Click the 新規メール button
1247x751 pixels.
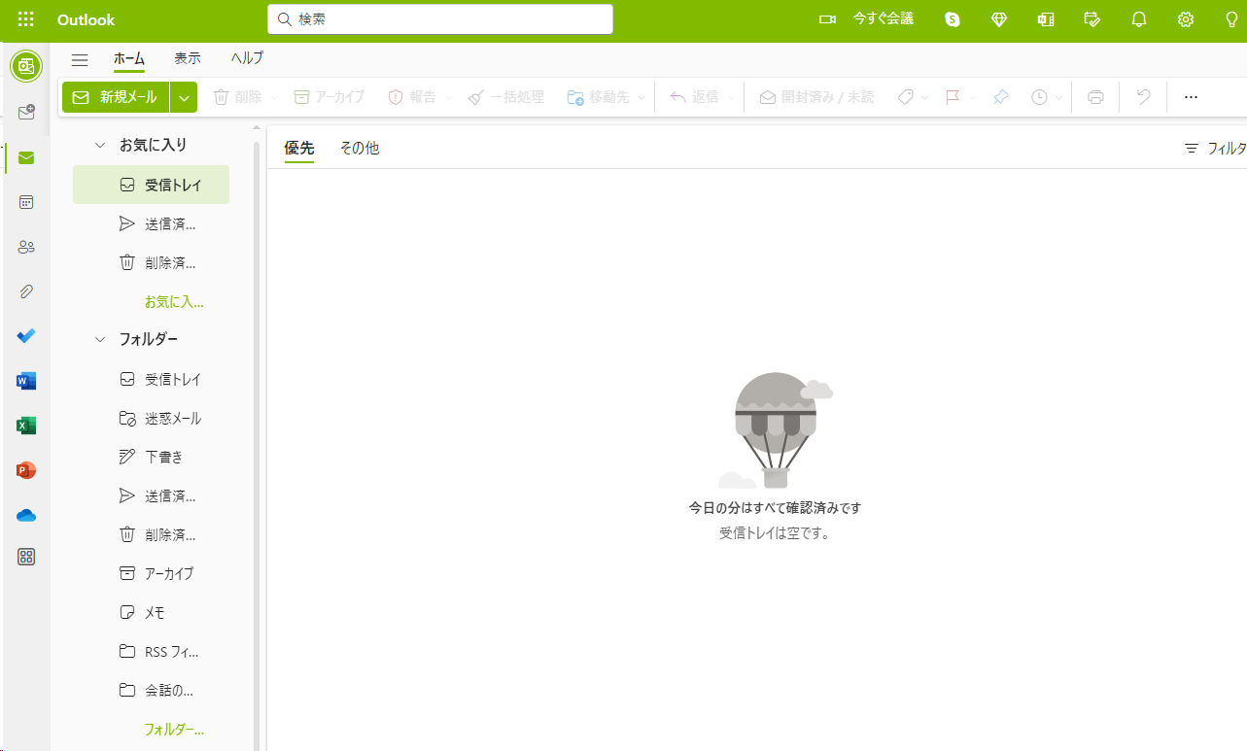pos(116,97)
